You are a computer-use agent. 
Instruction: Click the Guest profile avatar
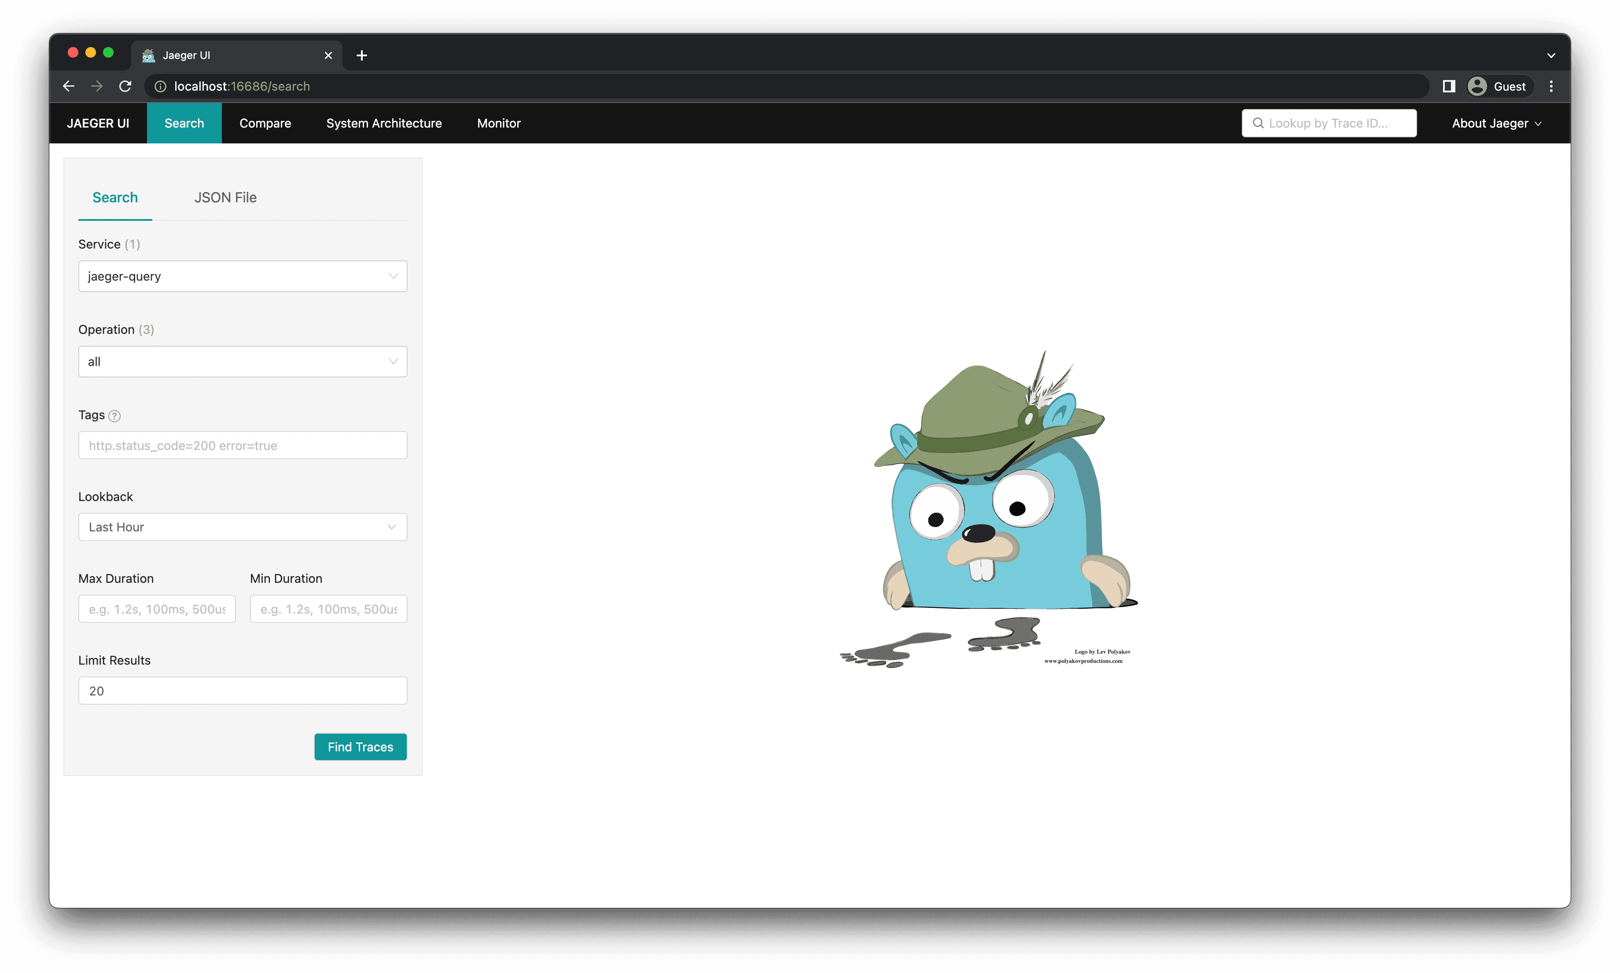[x=1477, y=87]
